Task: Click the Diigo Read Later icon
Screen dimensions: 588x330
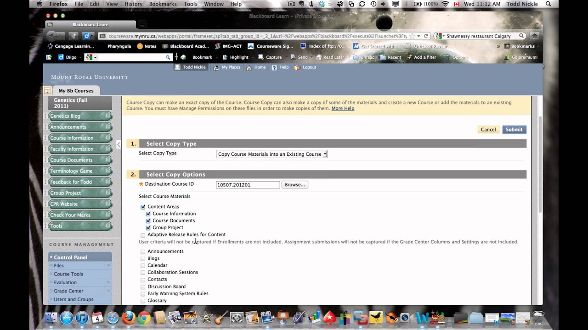Action: point(319,57)
